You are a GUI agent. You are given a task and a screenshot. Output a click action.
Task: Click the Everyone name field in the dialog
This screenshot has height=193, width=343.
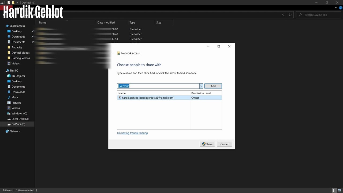coord(158,86)
